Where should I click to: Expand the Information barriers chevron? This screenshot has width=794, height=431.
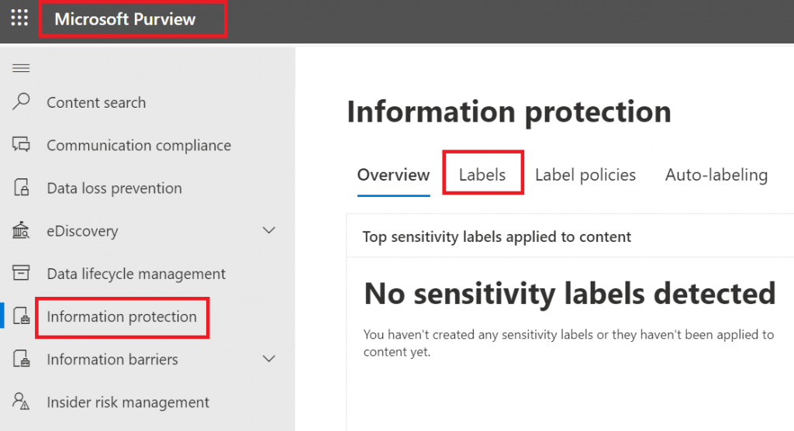point(269,359)
